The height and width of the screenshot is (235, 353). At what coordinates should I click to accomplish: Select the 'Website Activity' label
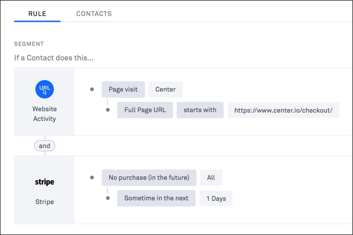tap(45, 114)
